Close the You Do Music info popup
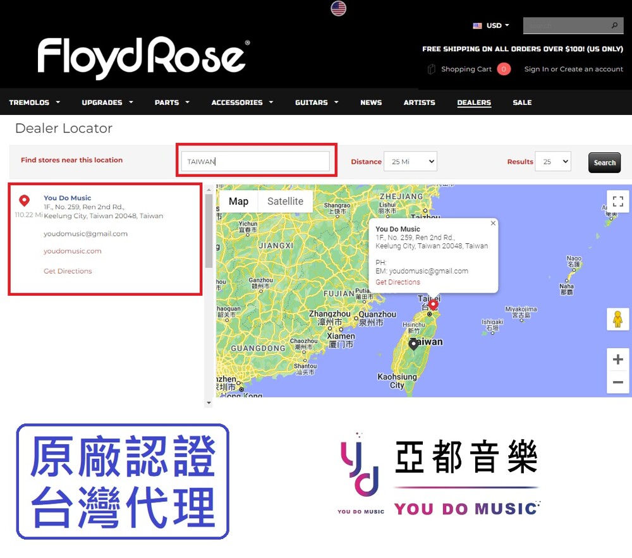 (493, 223)
